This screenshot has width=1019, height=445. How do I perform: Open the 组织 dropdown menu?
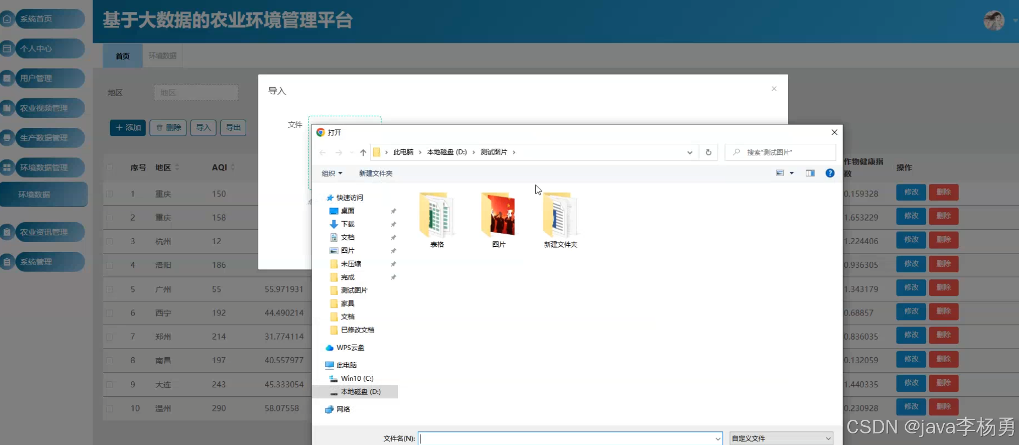tap(332, 173)
